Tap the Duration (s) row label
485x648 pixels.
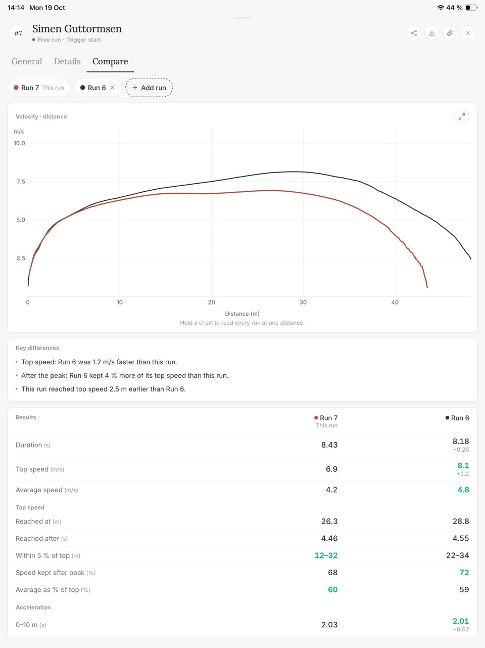pos(33,445)
